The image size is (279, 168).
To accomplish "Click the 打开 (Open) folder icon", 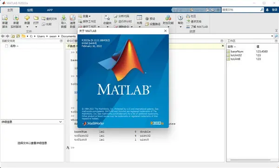I will tap(36, 18).
